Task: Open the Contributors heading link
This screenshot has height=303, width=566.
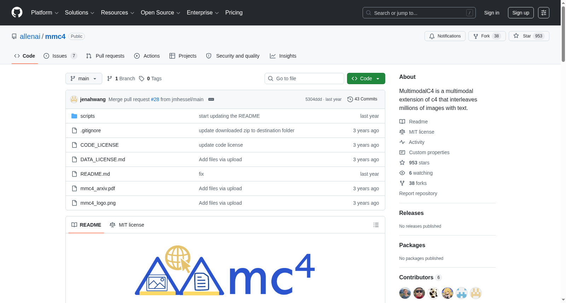Action: point(420,278)
